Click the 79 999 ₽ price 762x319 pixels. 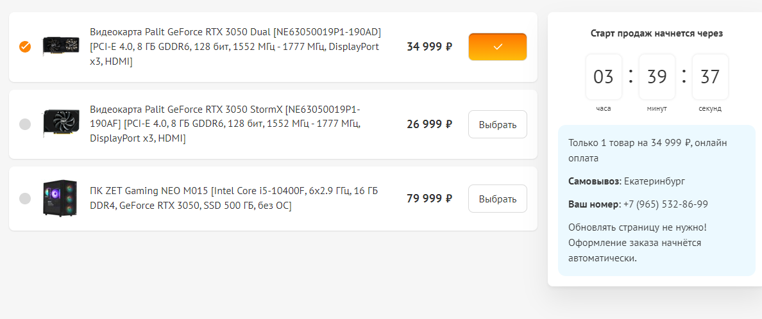(429, 199)
